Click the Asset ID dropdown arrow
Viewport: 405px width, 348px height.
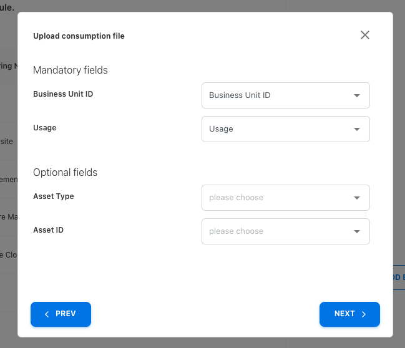(357, 232)
